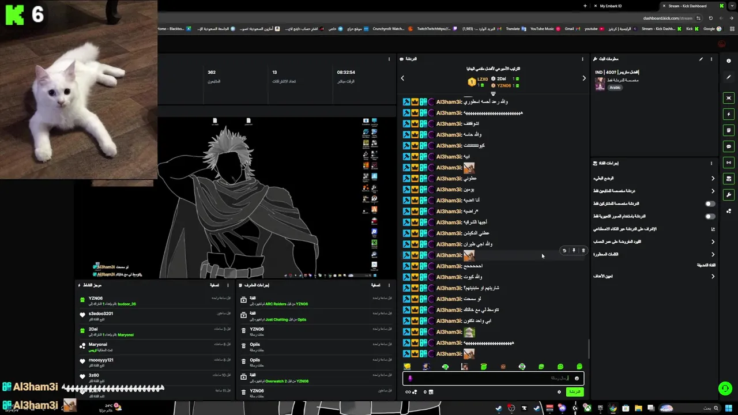Click stream category thumbnail in stream info
Viewport: 738px width, 415px height.
(600, 83)
